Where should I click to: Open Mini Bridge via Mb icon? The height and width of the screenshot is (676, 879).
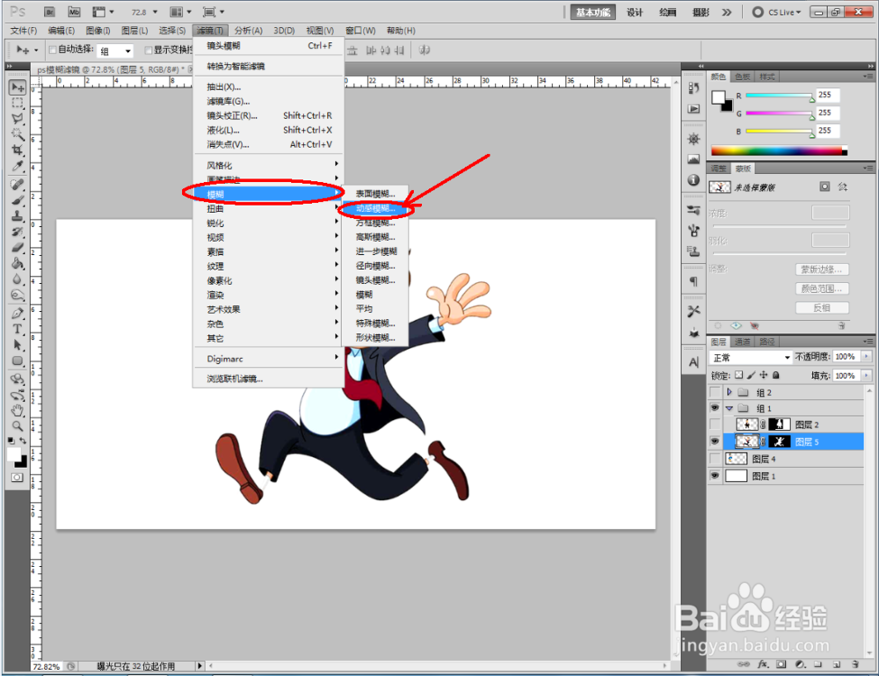pyautogui.click(x=74, y=11)
